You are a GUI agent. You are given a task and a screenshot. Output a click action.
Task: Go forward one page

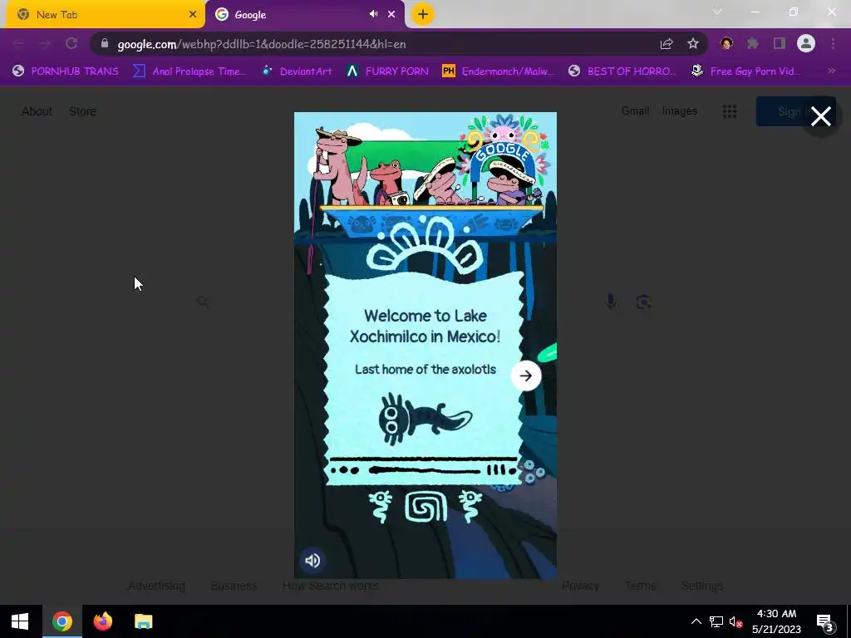coord(45,43)
